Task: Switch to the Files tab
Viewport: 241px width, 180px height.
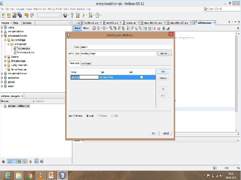Action: point(17,23)
